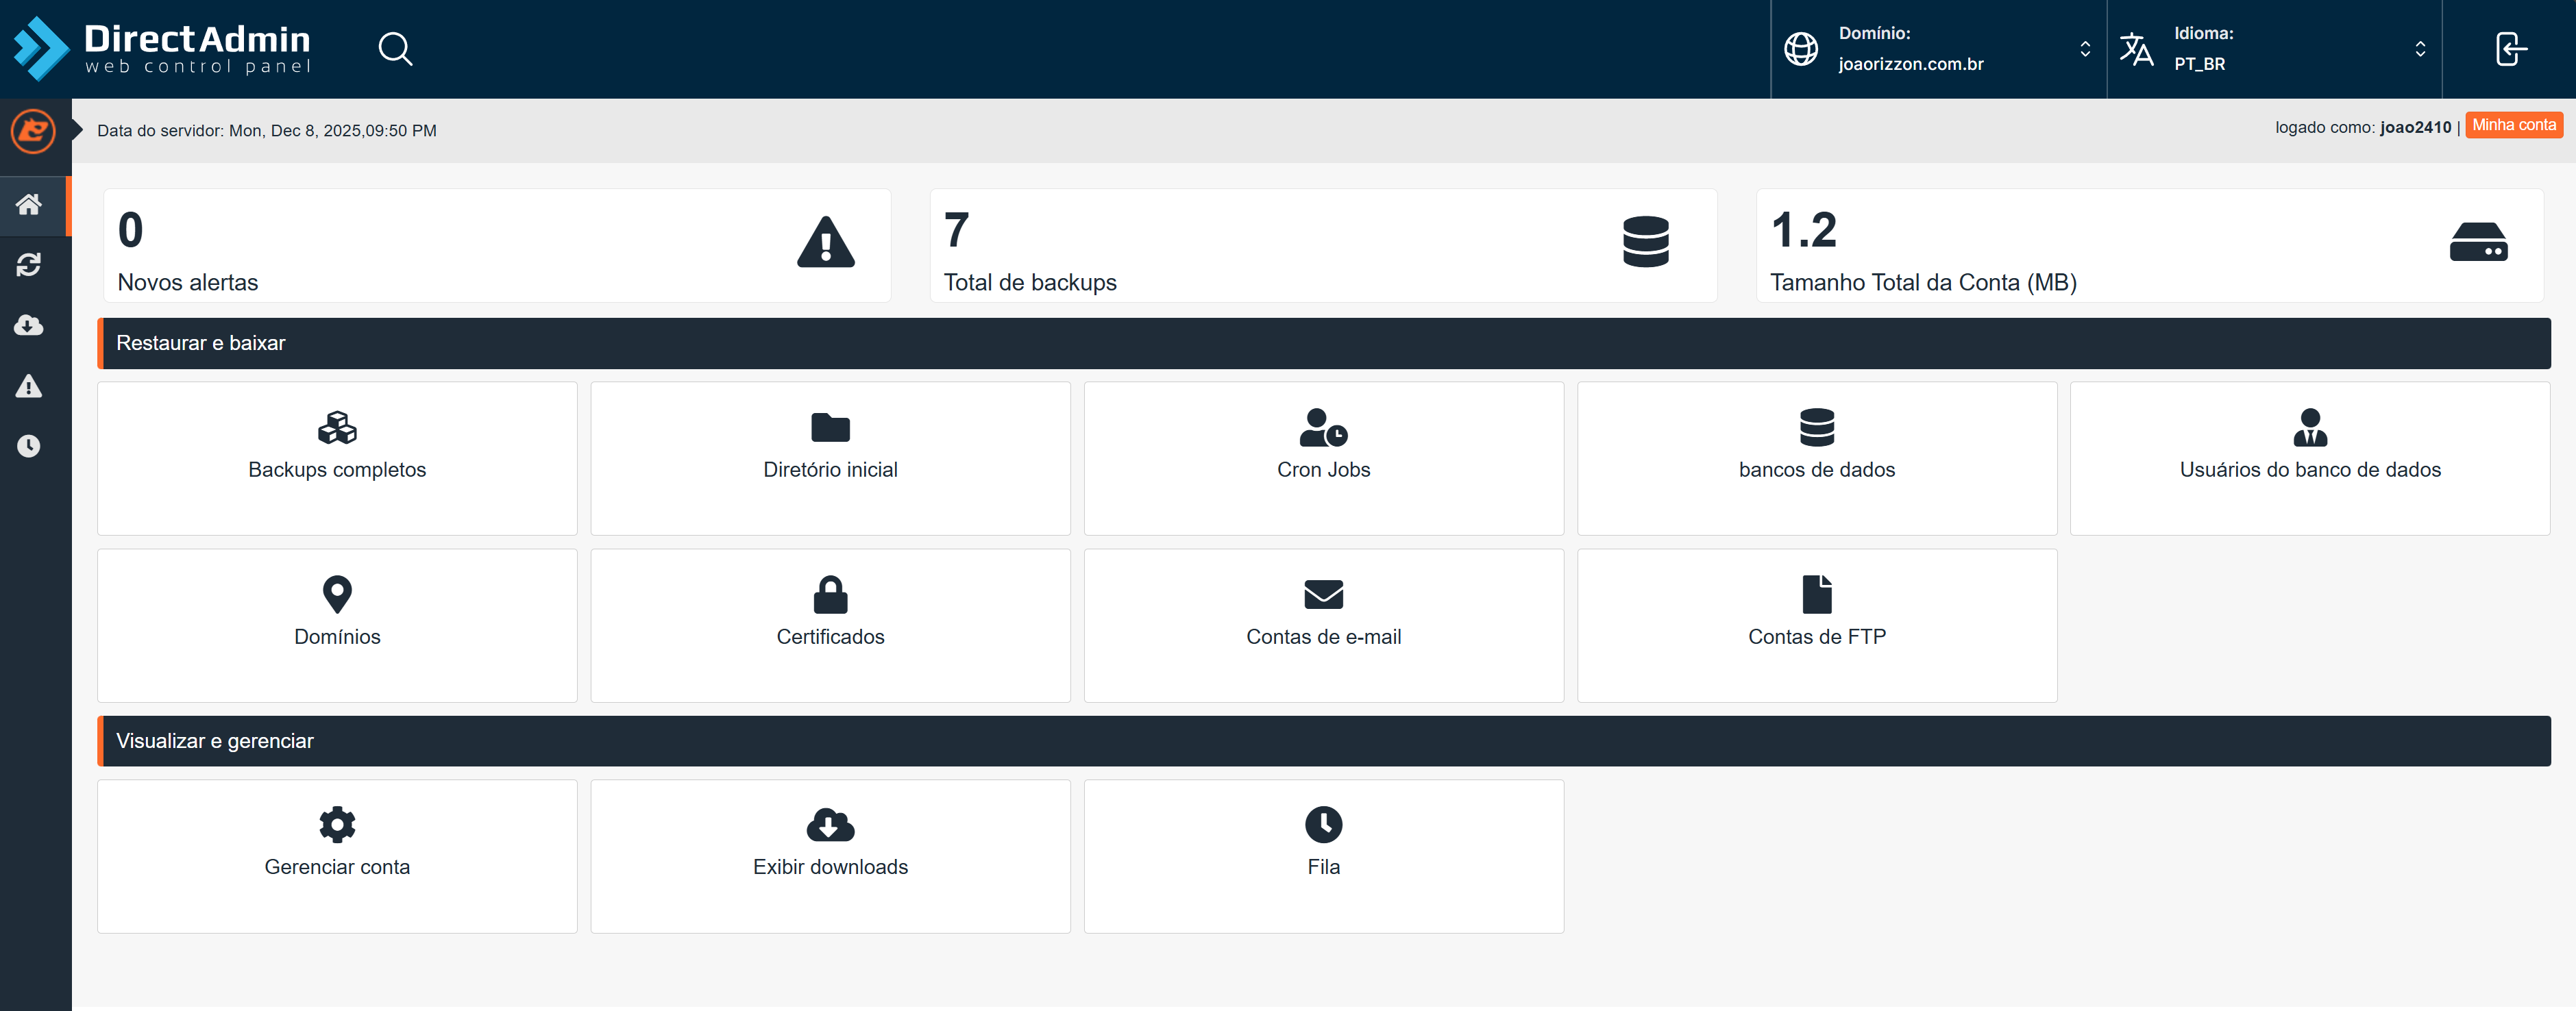Click the logout icon at top right
2576x1011 pixels.
2510,49
